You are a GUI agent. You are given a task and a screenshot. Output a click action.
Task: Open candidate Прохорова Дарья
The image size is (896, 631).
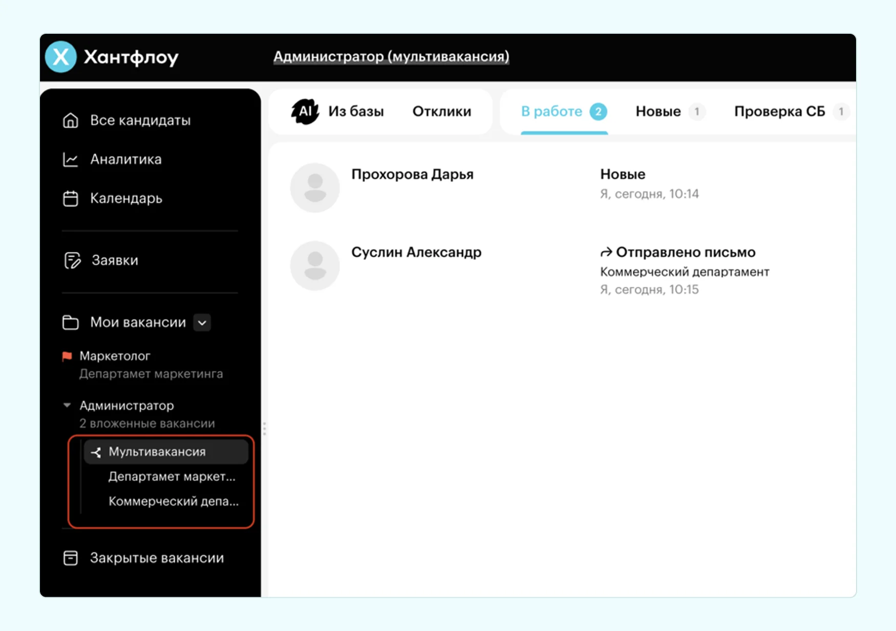point(412,174)
